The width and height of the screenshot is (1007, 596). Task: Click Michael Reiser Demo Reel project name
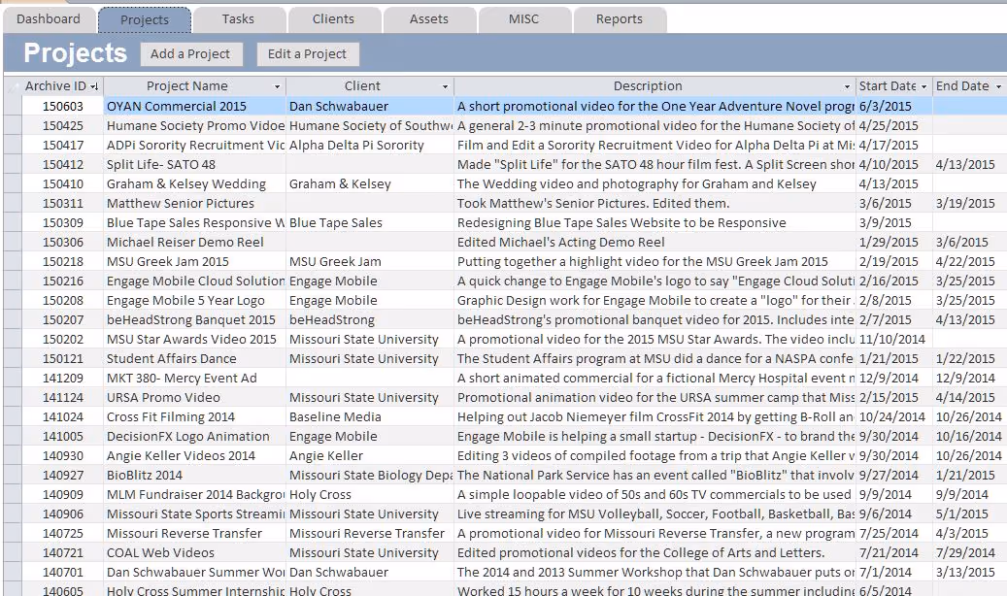(194, 242)
